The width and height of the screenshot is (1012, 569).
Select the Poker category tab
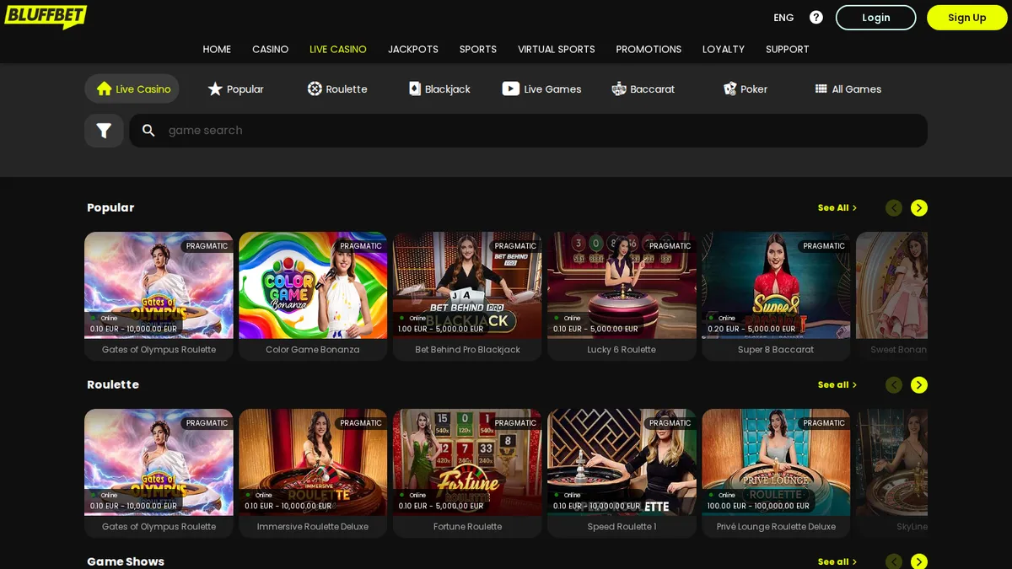tap(746, 89)
